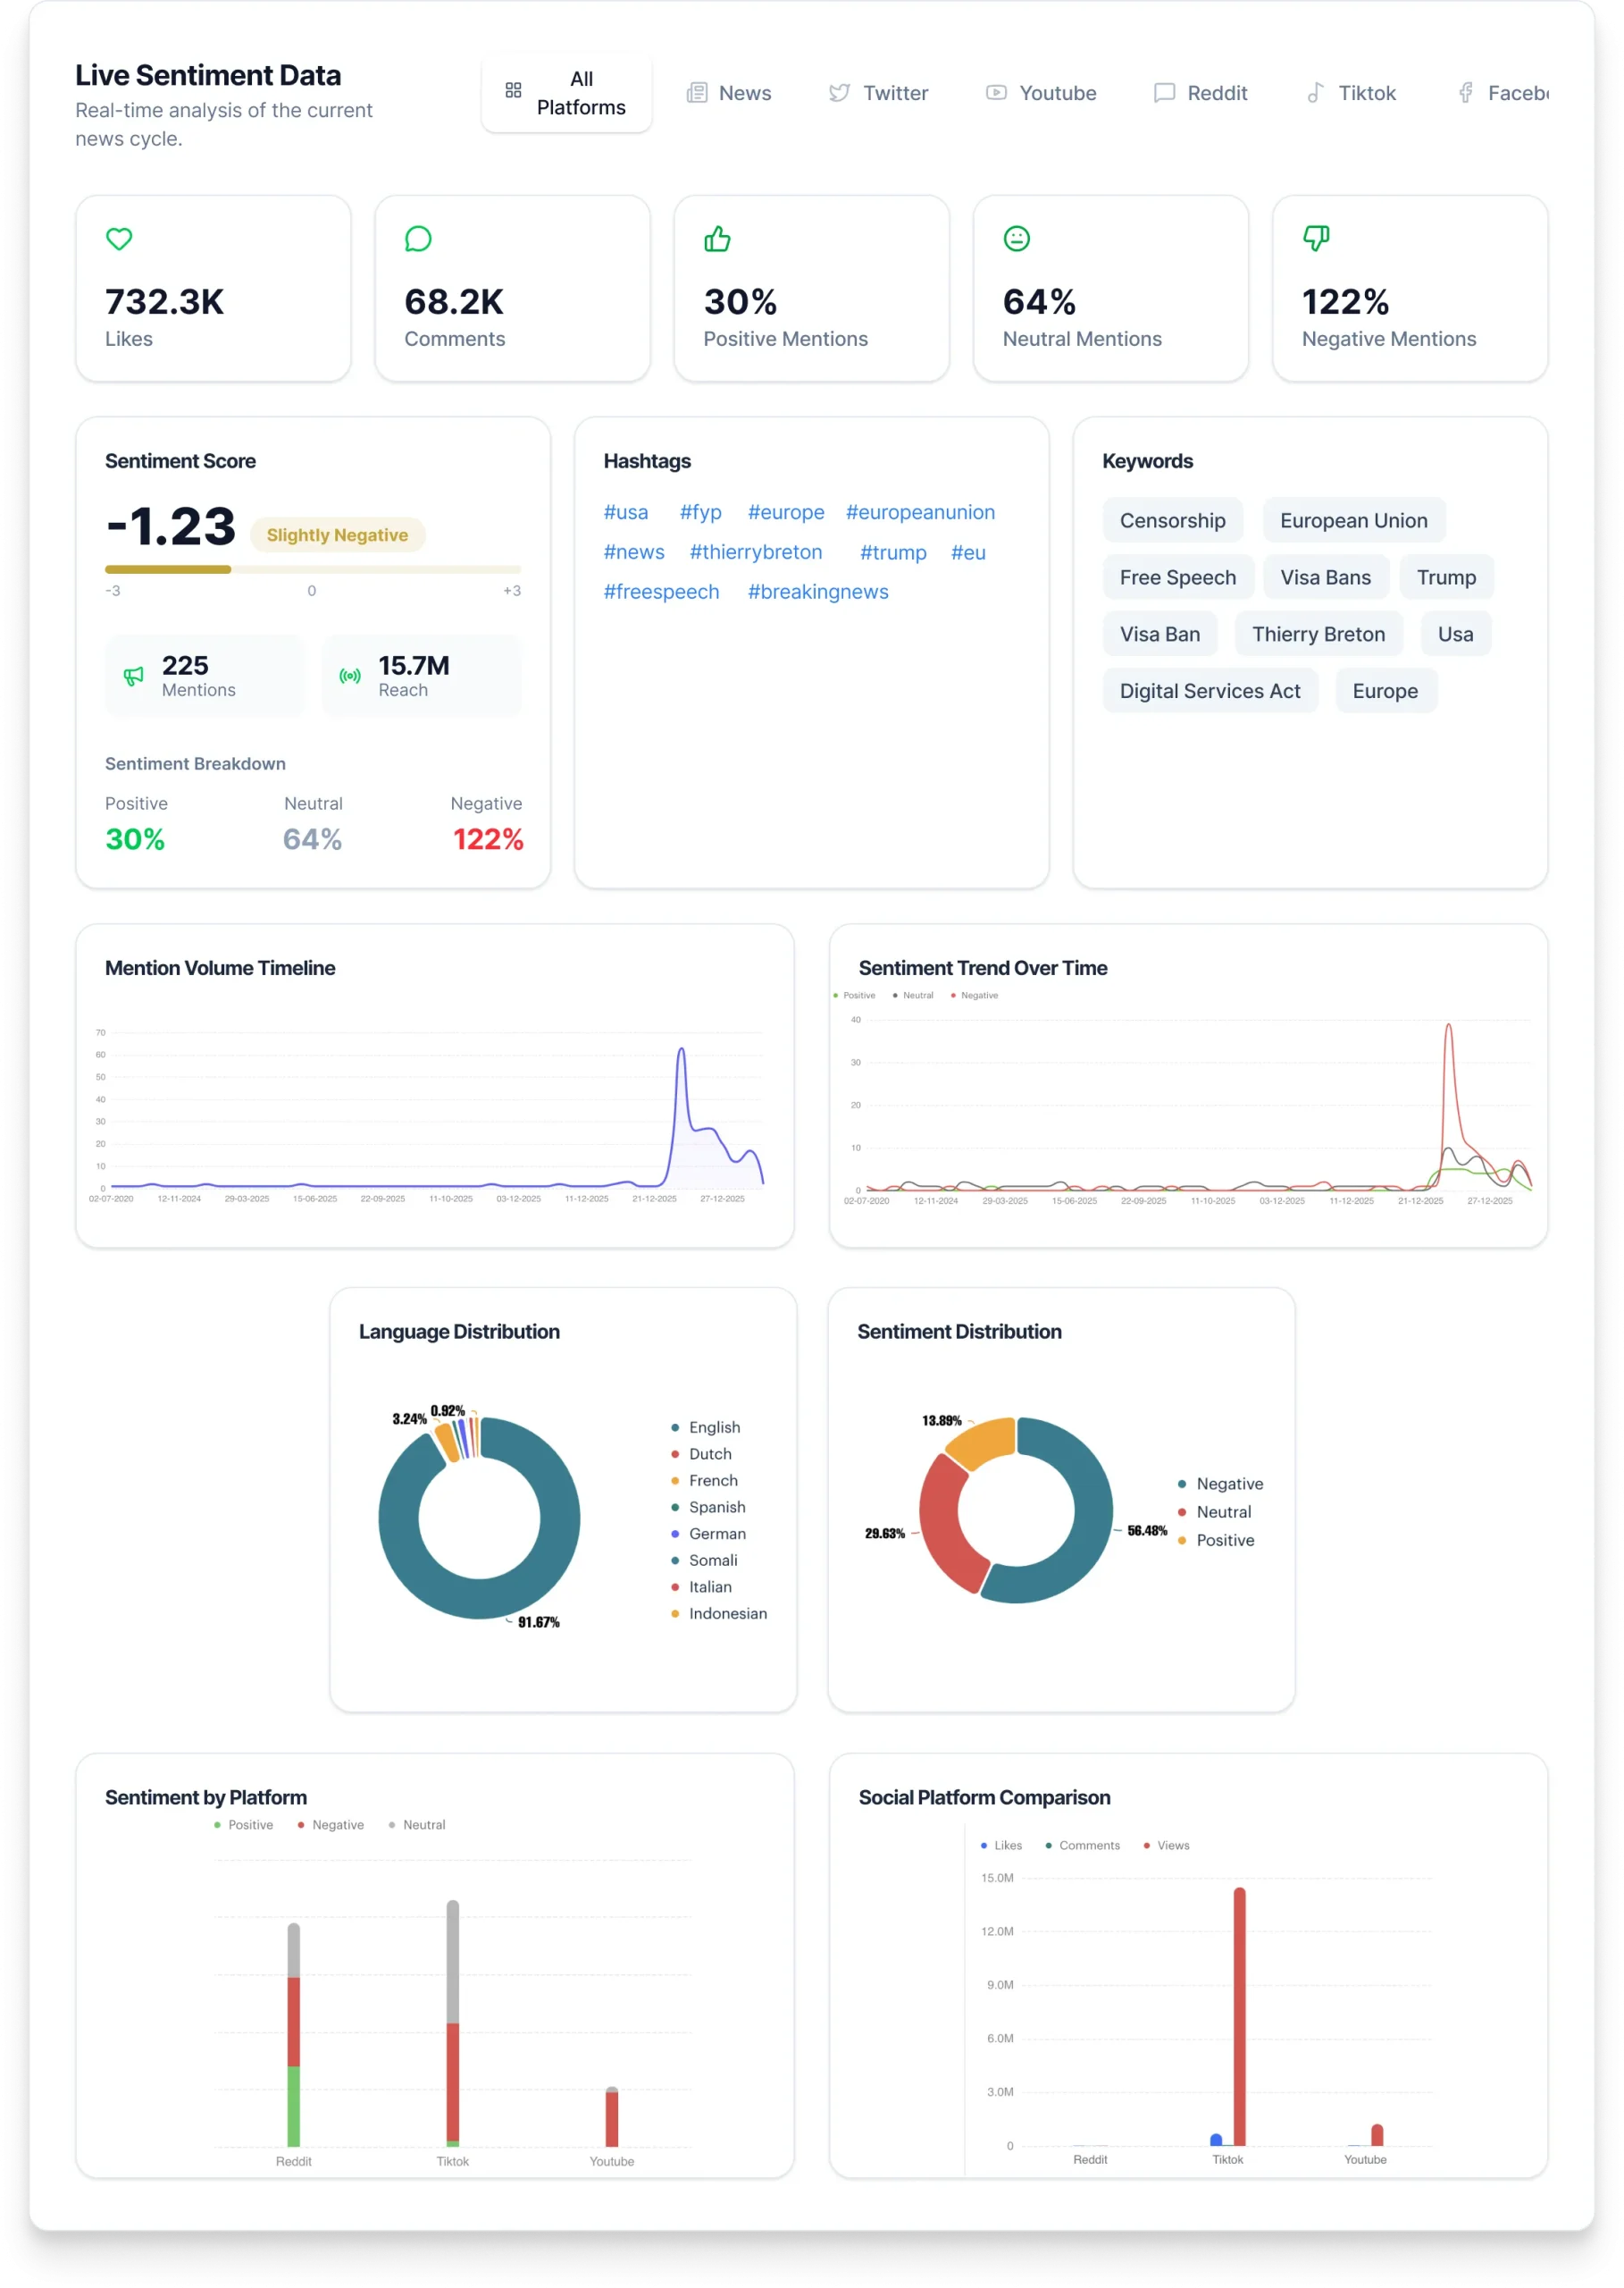1624x2288 pixels.
Task: Open the #thierrybreton hashtag link
Action: [755, 552]
